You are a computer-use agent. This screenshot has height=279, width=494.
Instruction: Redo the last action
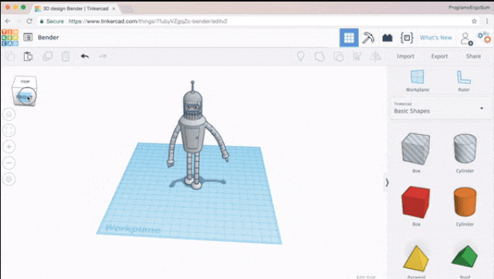pyautogui.click(x=103, y=56)
